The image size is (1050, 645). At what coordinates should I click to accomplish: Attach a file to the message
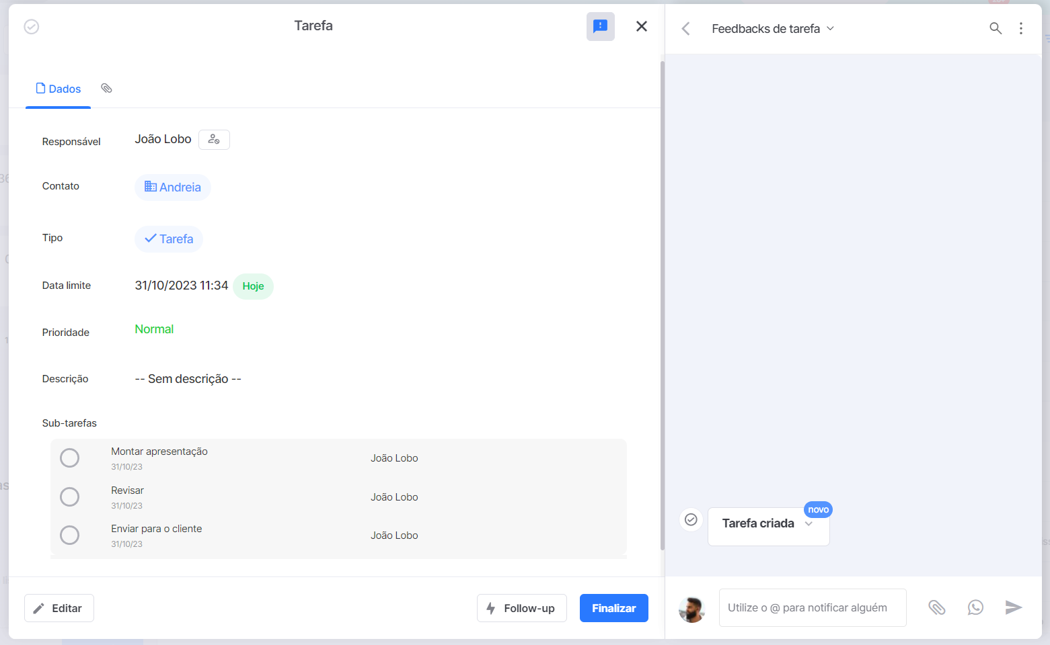coord(937,607)
